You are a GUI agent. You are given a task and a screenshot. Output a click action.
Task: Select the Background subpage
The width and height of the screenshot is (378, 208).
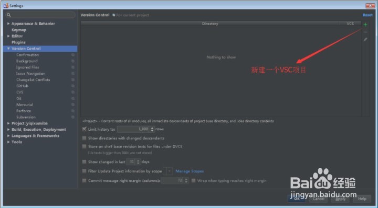tap(27, 61)
